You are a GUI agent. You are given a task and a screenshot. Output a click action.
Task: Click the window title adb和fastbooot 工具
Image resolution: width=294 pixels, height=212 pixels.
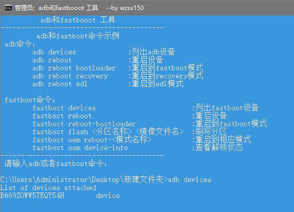click(x=68, y=8)
